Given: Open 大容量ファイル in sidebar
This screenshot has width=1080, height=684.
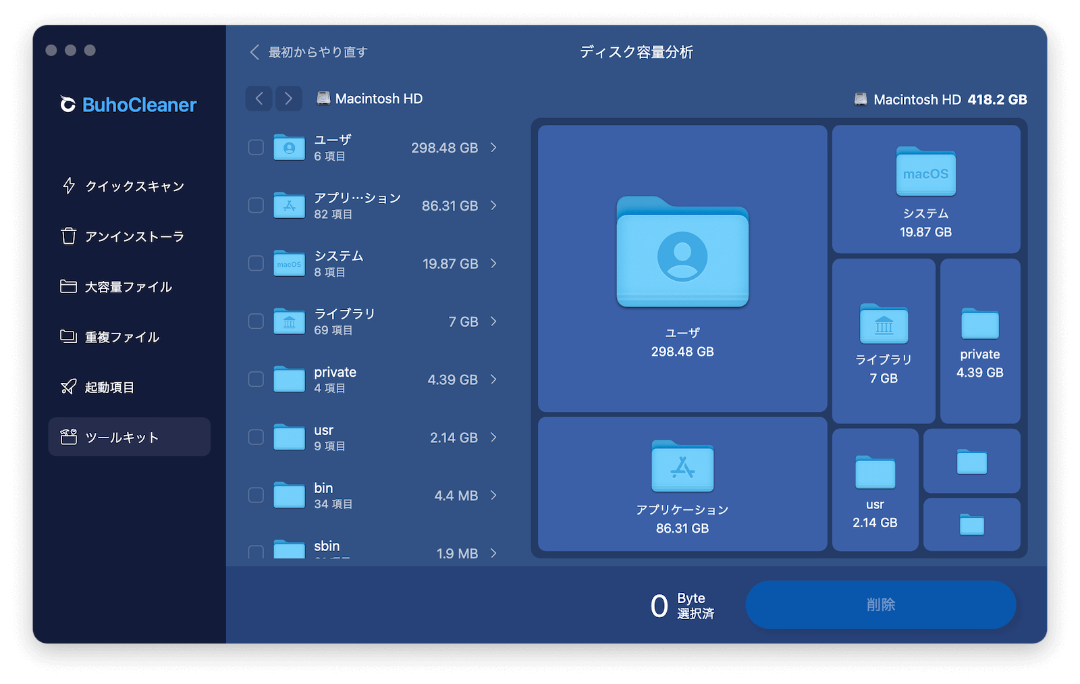Looking at the screenshot, I should coord(130,286).
